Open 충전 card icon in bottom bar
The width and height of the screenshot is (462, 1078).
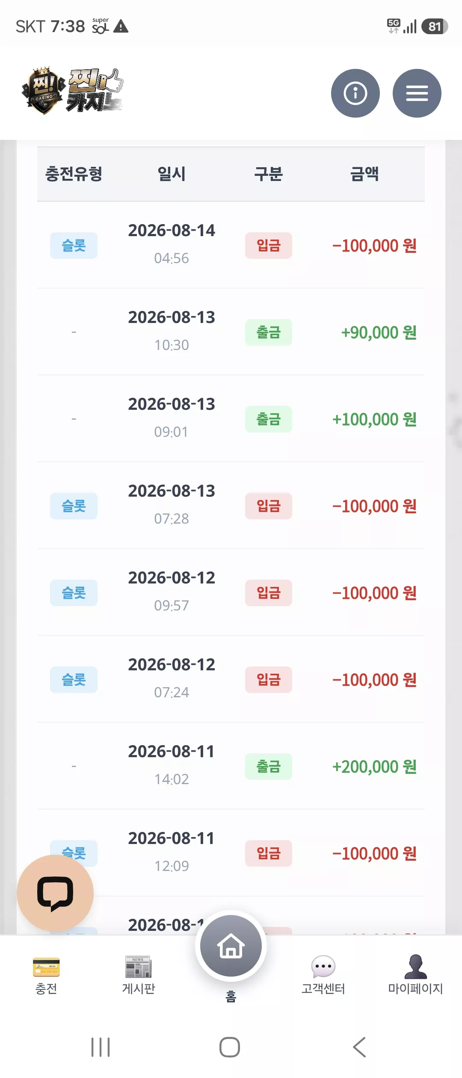(x=46, y=967)
